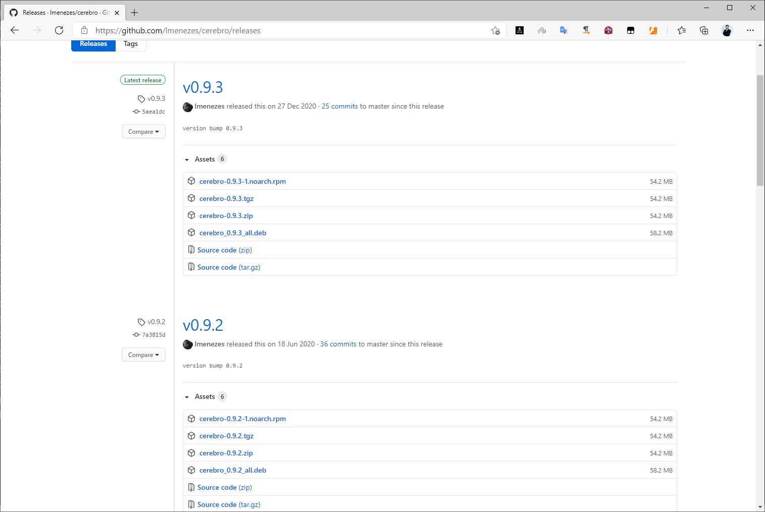
Task: Open lmenezes profile link in v0.9.3
Action: click(210, 106)
